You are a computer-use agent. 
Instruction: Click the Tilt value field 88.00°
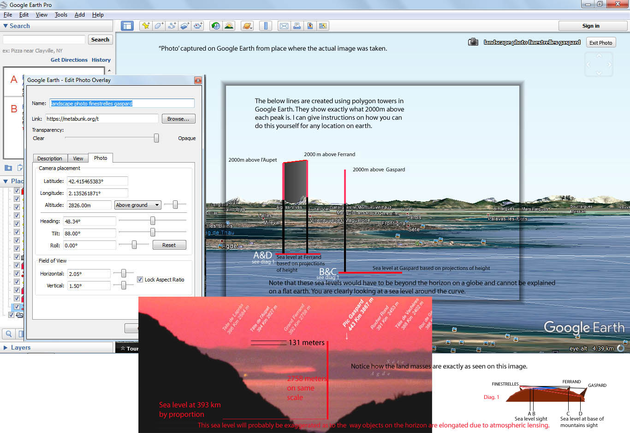[x=89, y=234]
